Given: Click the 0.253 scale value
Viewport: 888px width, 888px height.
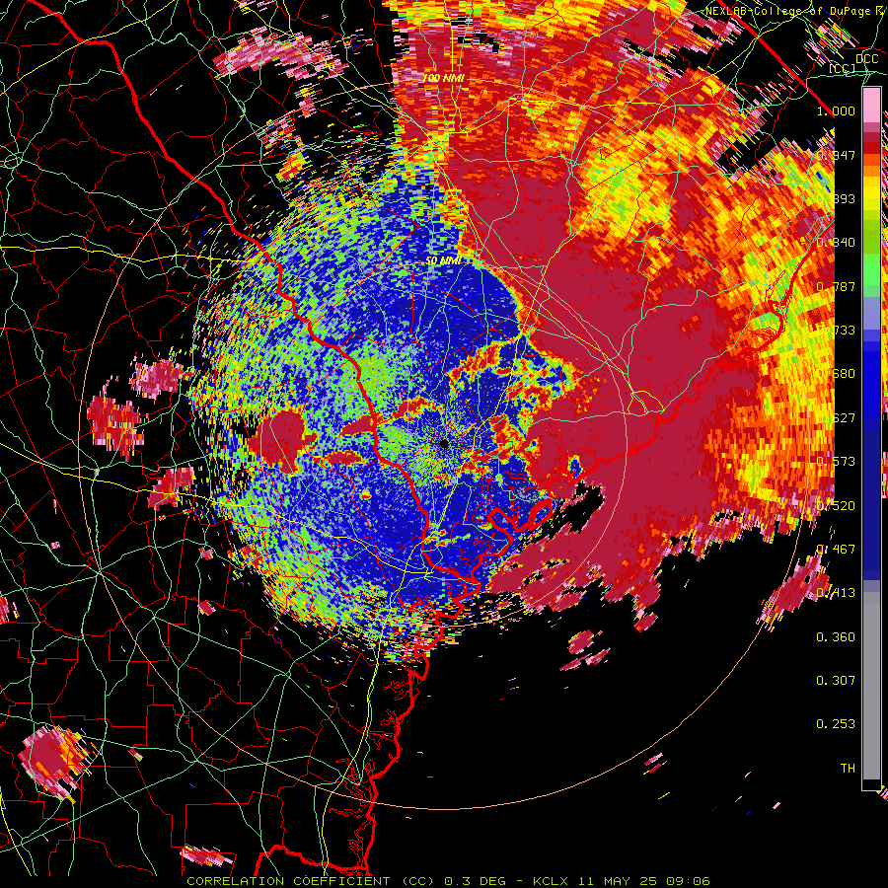Looking at the screenshot, I should pyautogui.click(x=836, y=724).
